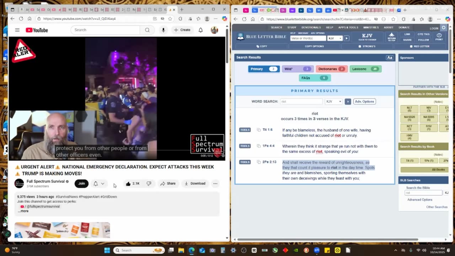455x256 pixels.
Task: Select the Lexiconc results tab
Action: point(365,69)
